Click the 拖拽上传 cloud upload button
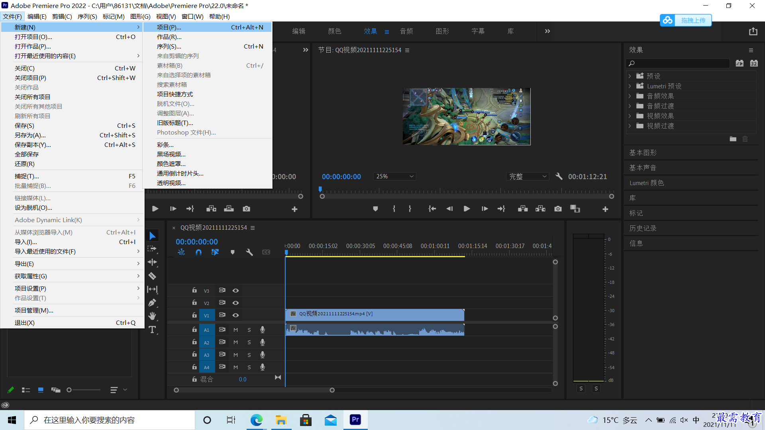 [x=685, y=20]
